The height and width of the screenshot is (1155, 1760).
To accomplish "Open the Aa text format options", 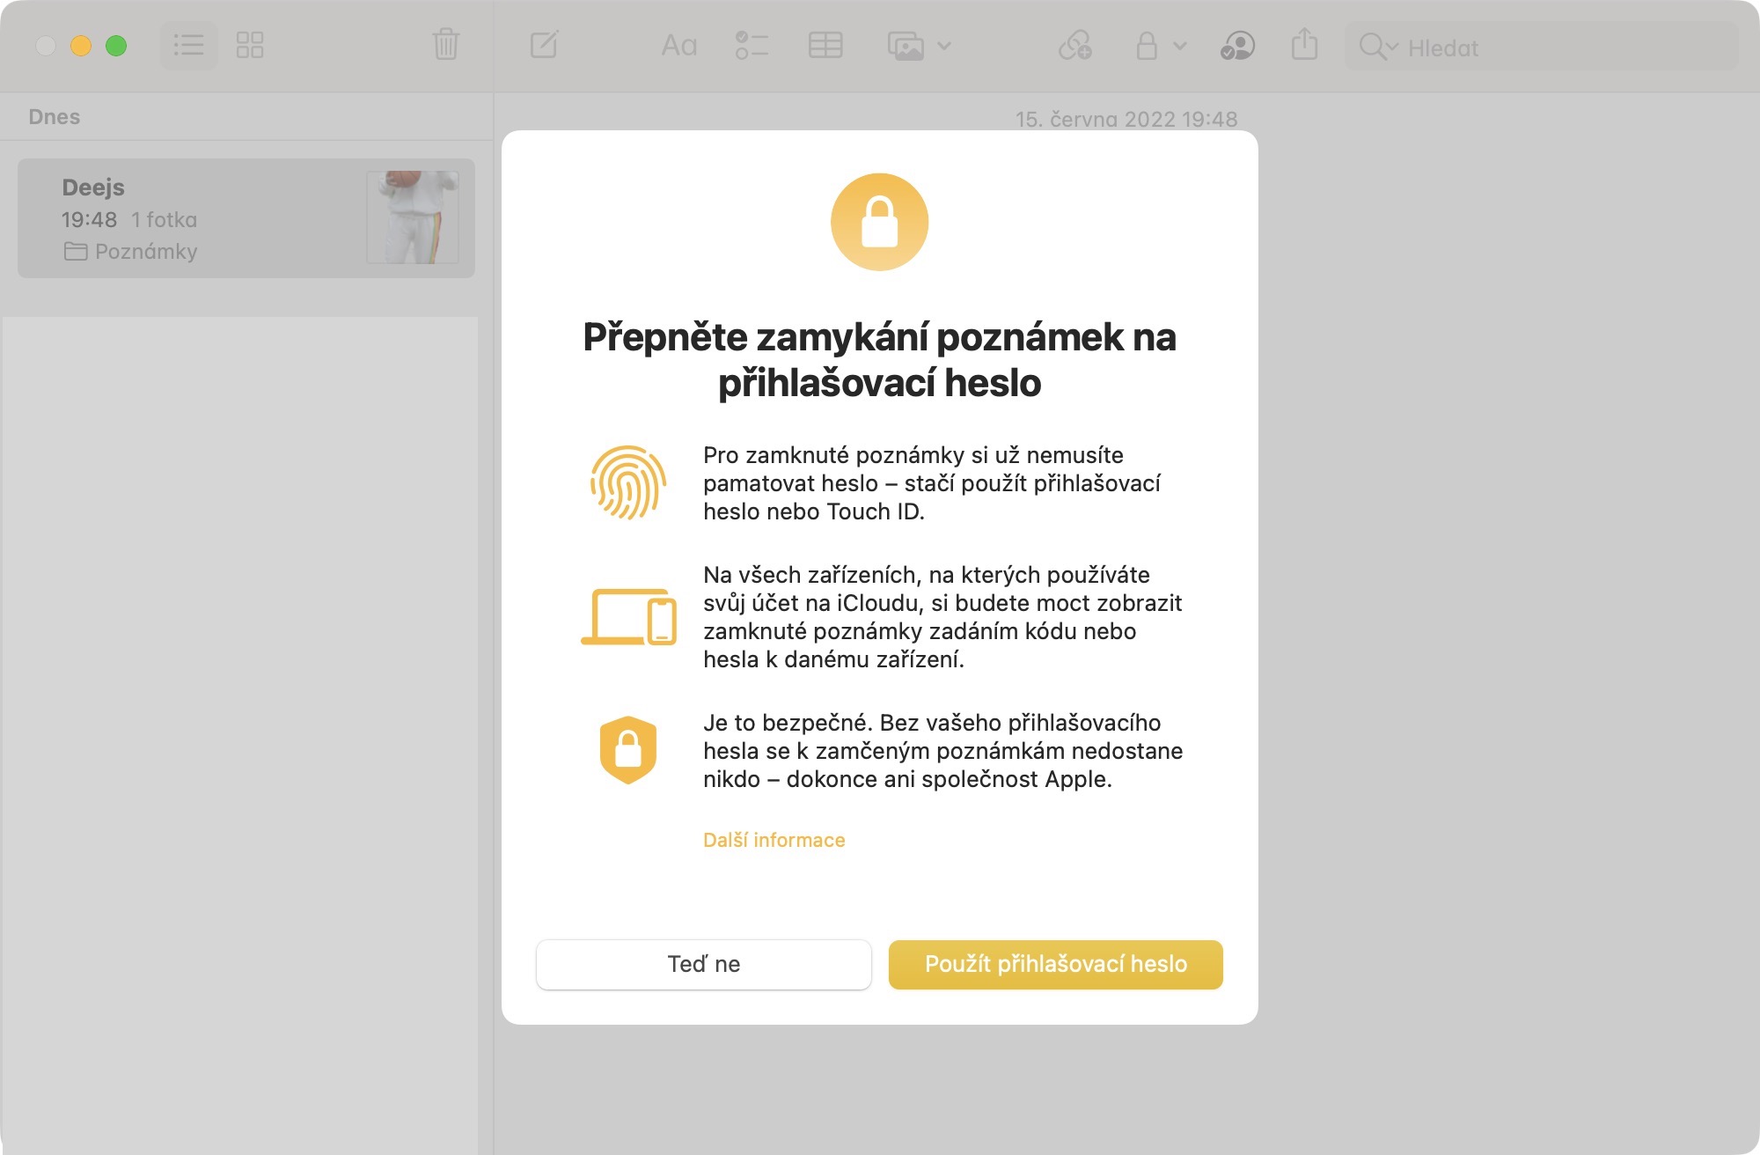I will pyautogui.click(x=678, y=45).
